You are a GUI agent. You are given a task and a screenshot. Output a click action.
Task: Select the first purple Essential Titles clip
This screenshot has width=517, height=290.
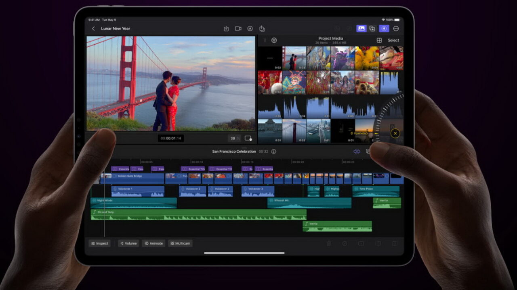pyautogui.click(x=120, y=169)
